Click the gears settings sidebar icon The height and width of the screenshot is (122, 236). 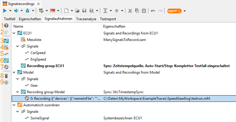6,32
